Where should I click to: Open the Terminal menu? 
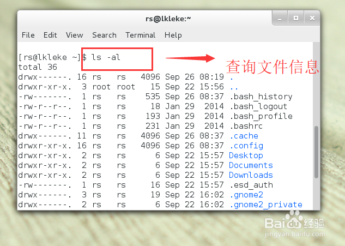point(141,35)
